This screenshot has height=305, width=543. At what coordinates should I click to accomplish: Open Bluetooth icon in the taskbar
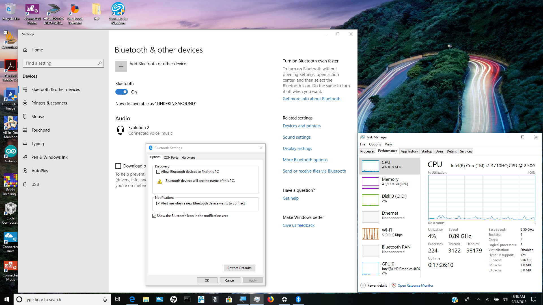[298, 299]
